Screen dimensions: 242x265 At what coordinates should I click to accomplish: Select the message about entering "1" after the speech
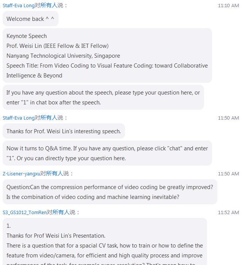pos(103,98)
